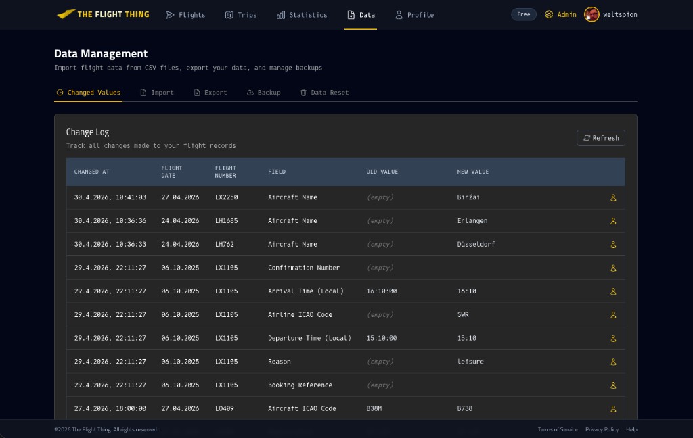The width and height of the screenshot is (693, 438).
Task: Click user icon in Airline ICAO Code row
Action: click(x=613, y=315)
